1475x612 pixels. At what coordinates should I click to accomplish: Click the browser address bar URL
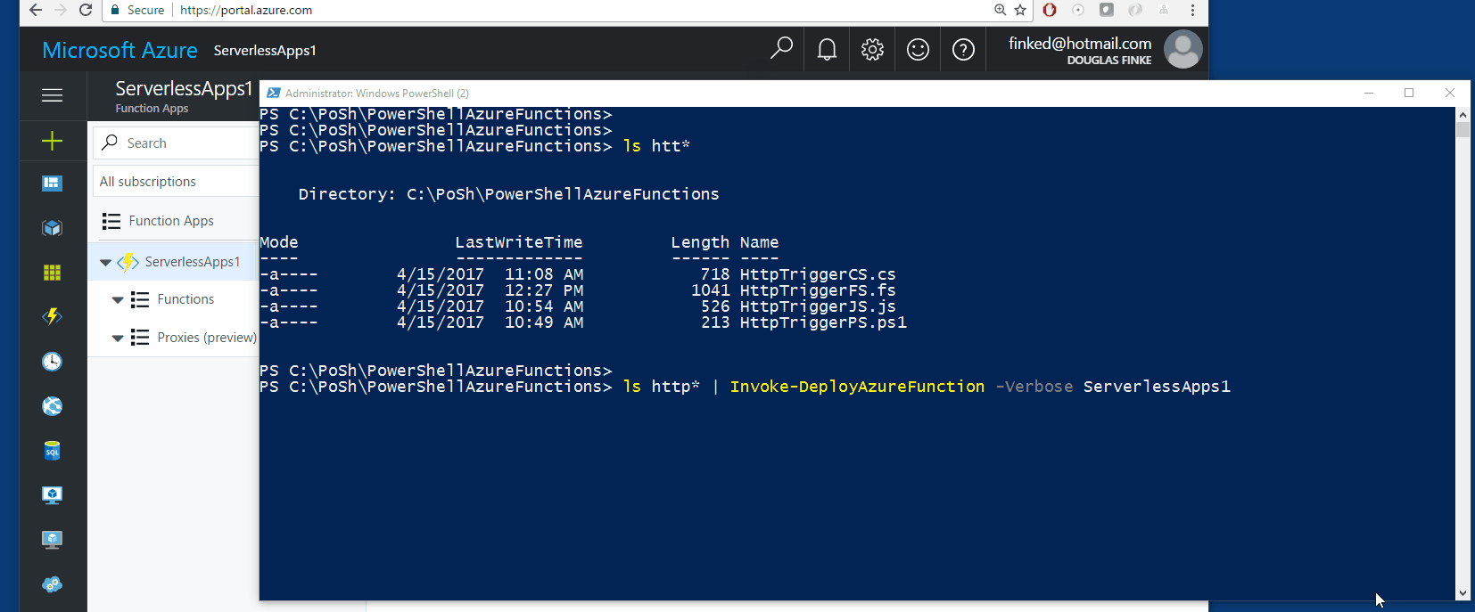[246, 10]
